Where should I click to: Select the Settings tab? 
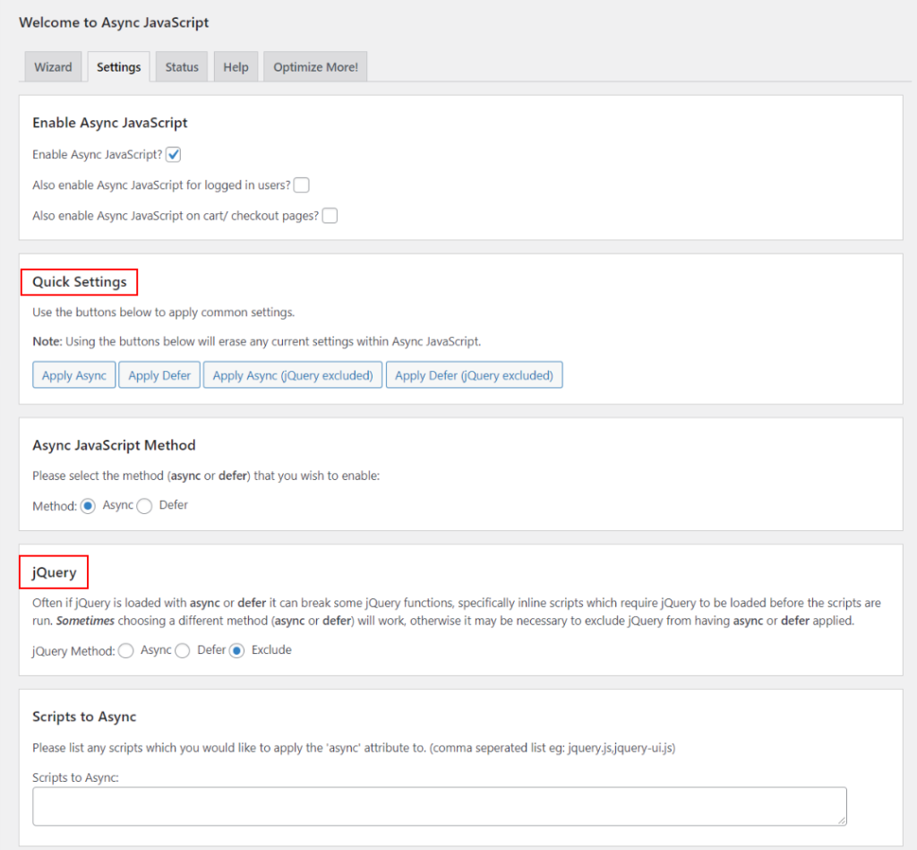coord(118,66)
